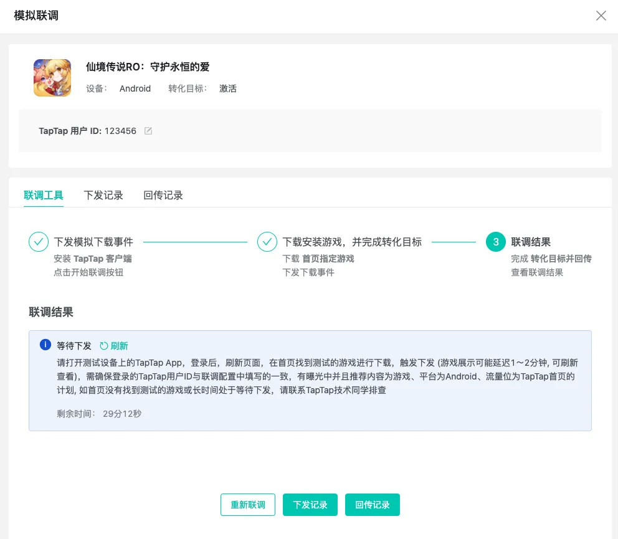This screenshot has width=618, height=539.
Task: Switch to the 下发记录 tab
Action: pyautogui.click(x=103, y=195)
